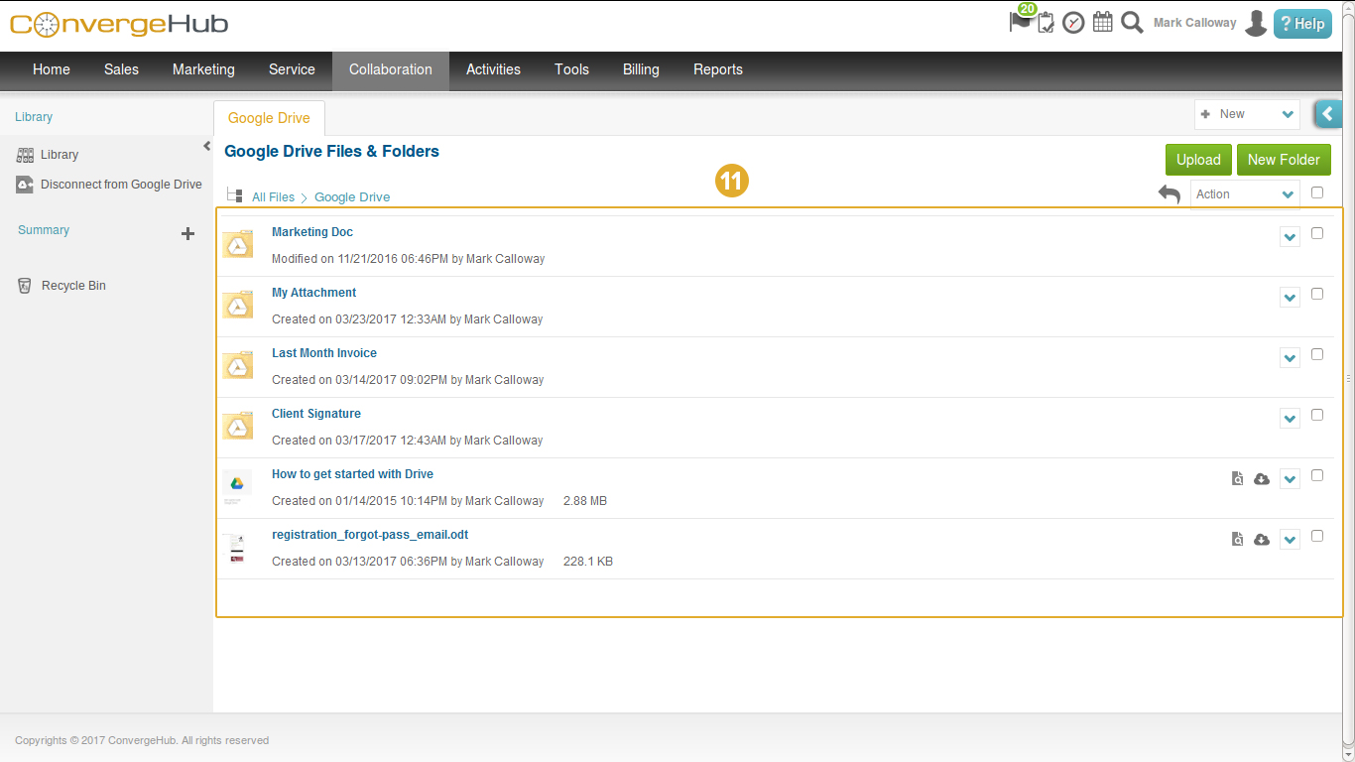Expand How to get started row chevron
The height and width of the screenshot is (762, 1355).
click(1290, 479)
